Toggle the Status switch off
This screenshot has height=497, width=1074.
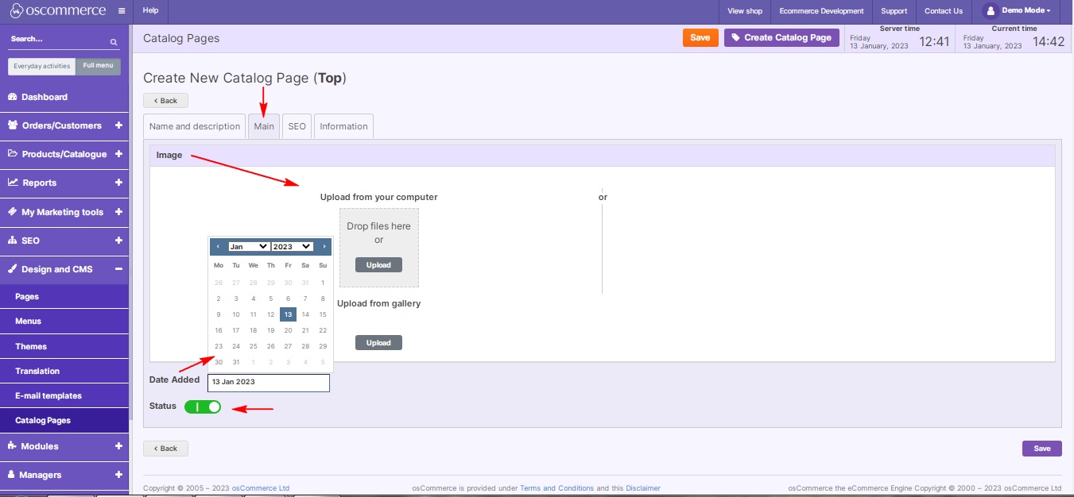(203, 406)
